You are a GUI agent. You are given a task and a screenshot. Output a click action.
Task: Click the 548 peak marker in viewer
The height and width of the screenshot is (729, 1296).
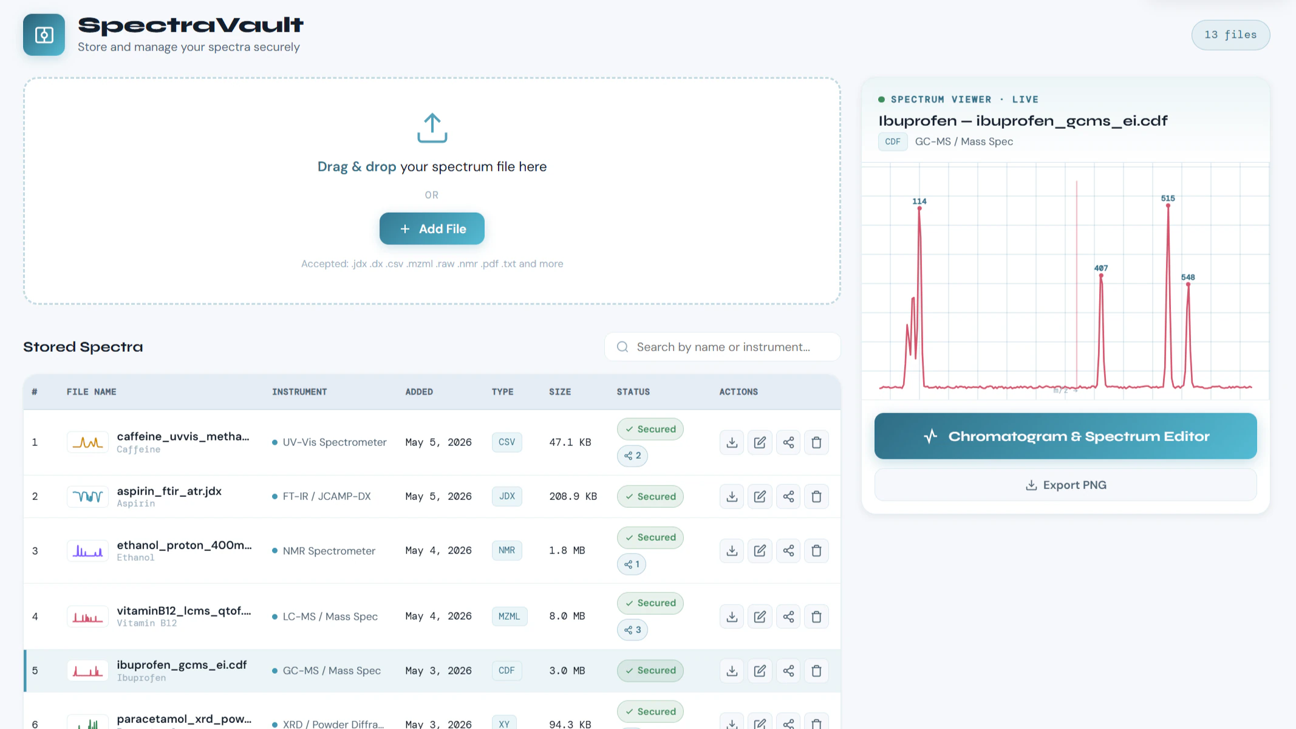pos(1188,284)
